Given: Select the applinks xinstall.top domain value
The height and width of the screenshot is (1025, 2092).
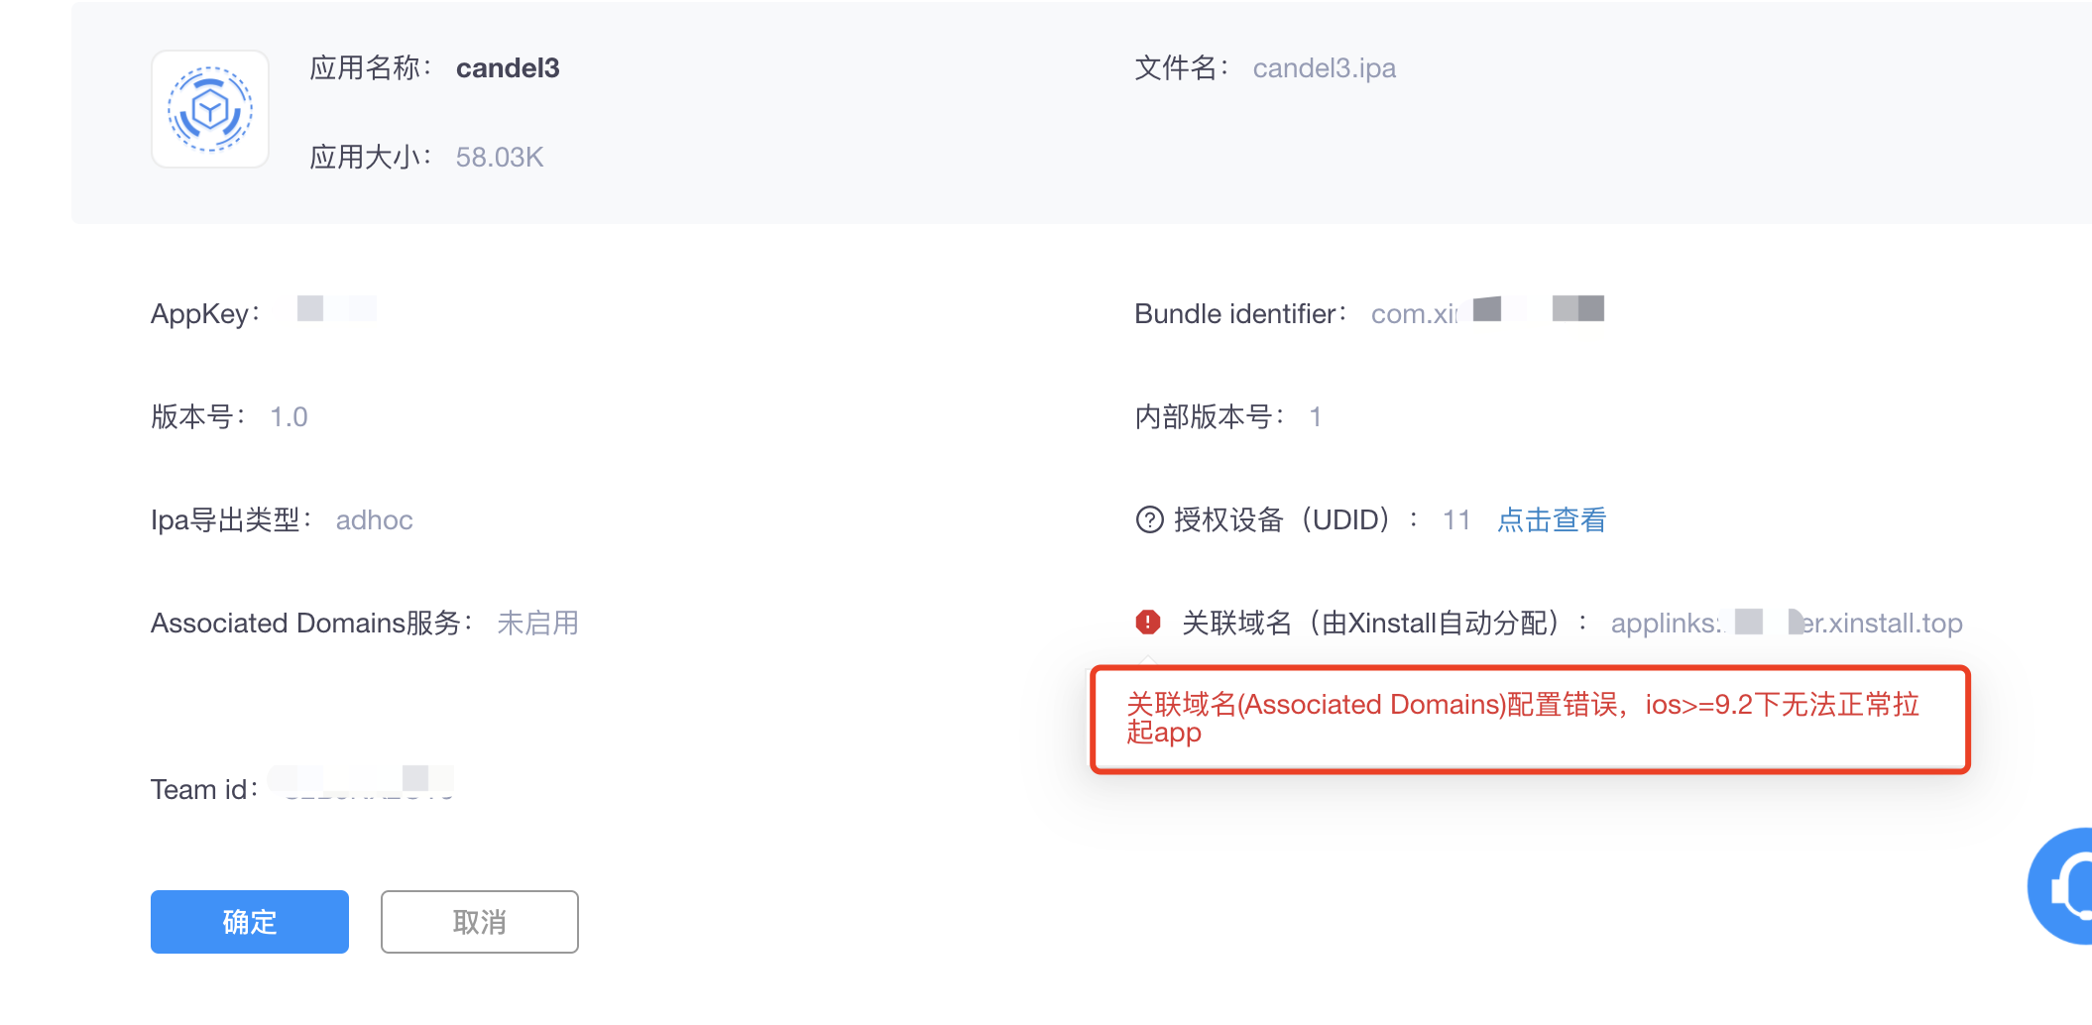Looking at the screenshot, I should pos(1787,623).
